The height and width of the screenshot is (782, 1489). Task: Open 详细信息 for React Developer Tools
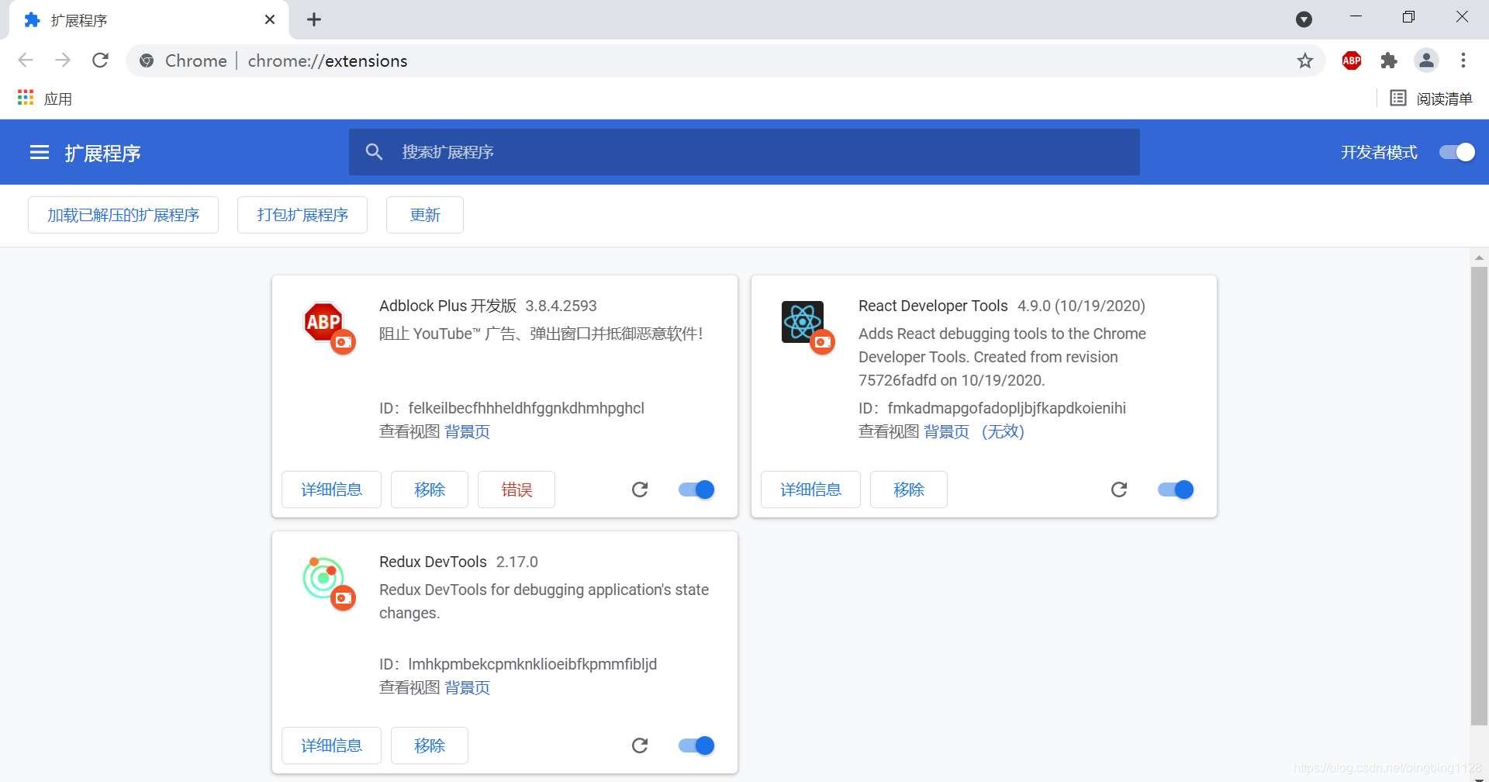tap(811, 490)
